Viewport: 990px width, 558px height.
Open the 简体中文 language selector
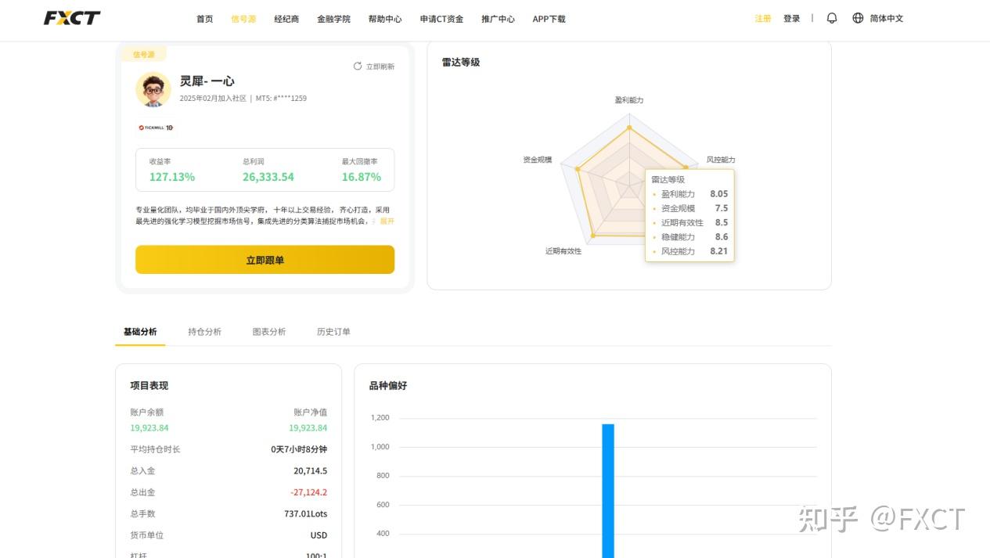coord(887,18)
